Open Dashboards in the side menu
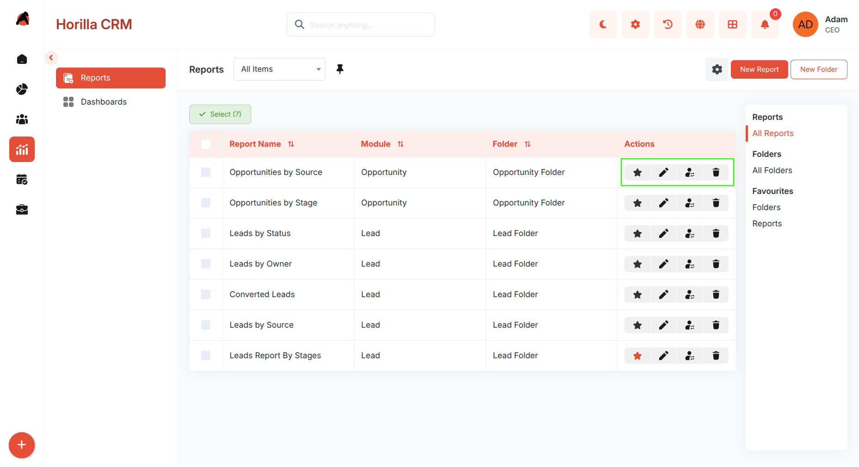 [111, 102]
